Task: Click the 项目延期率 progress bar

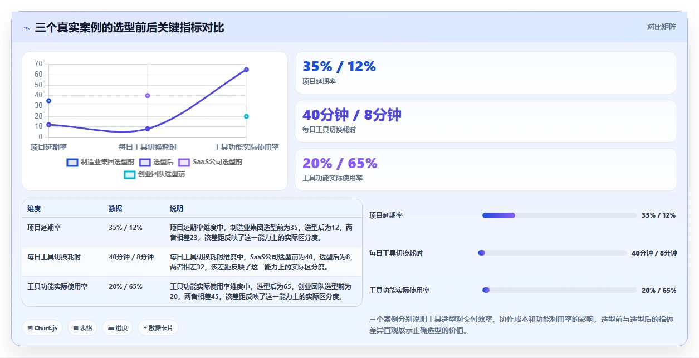Action: tap(560, 215)
